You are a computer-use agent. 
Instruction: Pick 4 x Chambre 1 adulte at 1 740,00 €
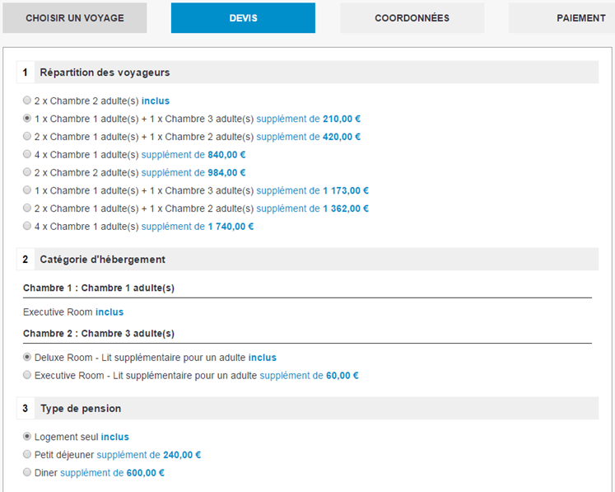[x=27, y=226]
